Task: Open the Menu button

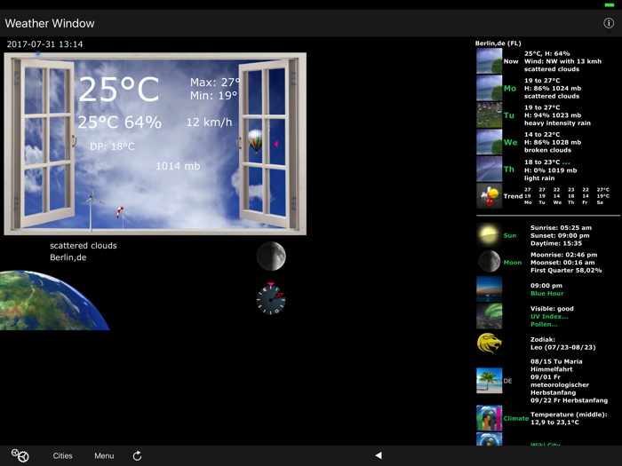Action: pyautogui.click(x=104, y=455)
